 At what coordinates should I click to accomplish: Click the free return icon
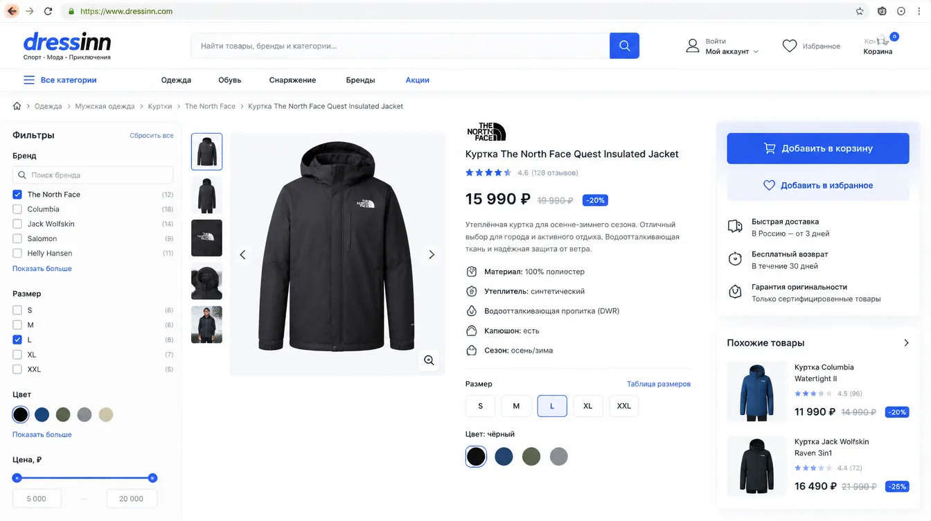click(735, 259)
